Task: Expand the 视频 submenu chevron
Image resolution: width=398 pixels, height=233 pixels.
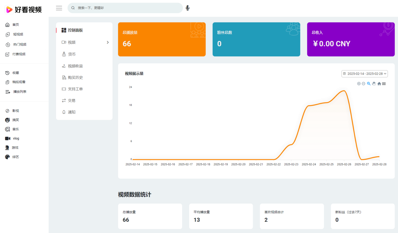Action: pos(107,42)
